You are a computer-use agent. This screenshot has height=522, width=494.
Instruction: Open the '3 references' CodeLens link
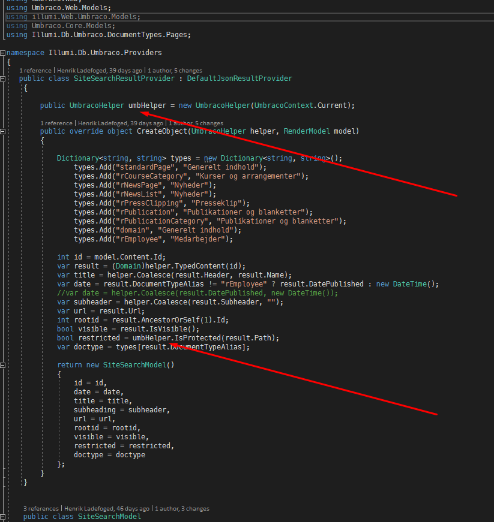click(x=41, y=509)
